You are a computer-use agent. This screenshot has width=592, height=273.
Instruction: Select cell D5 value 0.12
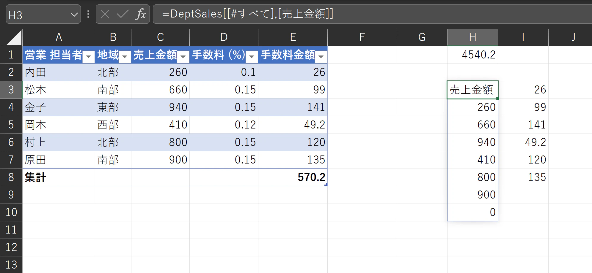click(224, 125)
